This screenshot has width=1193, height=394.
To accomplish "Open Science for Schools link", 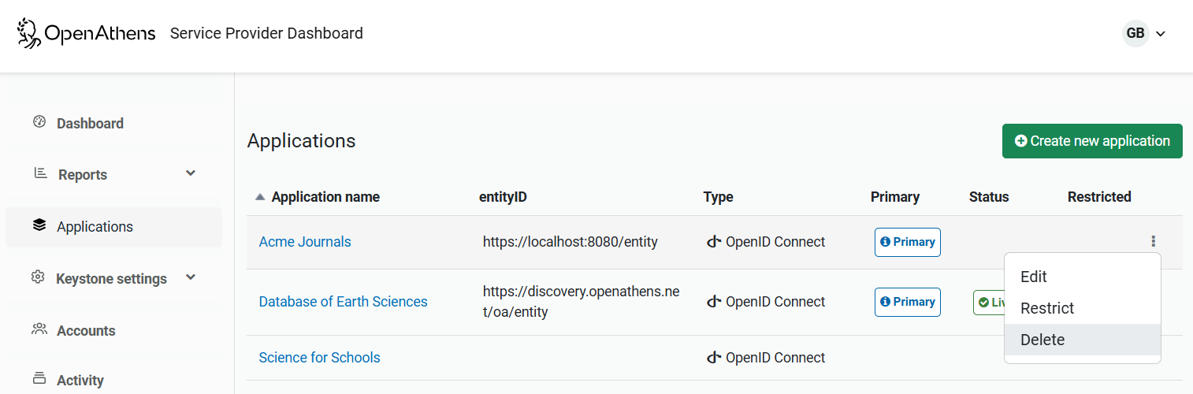I will [x=319, y=358].
